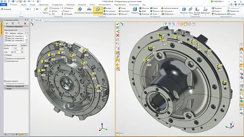Select the Чертить sketch tool
244x137 pixels.
(45, 11)
